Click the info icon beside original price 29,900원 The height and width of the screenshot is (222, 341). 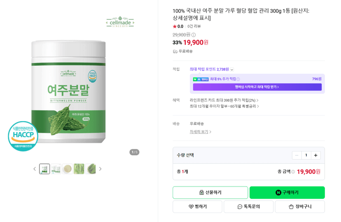[194, 35]
